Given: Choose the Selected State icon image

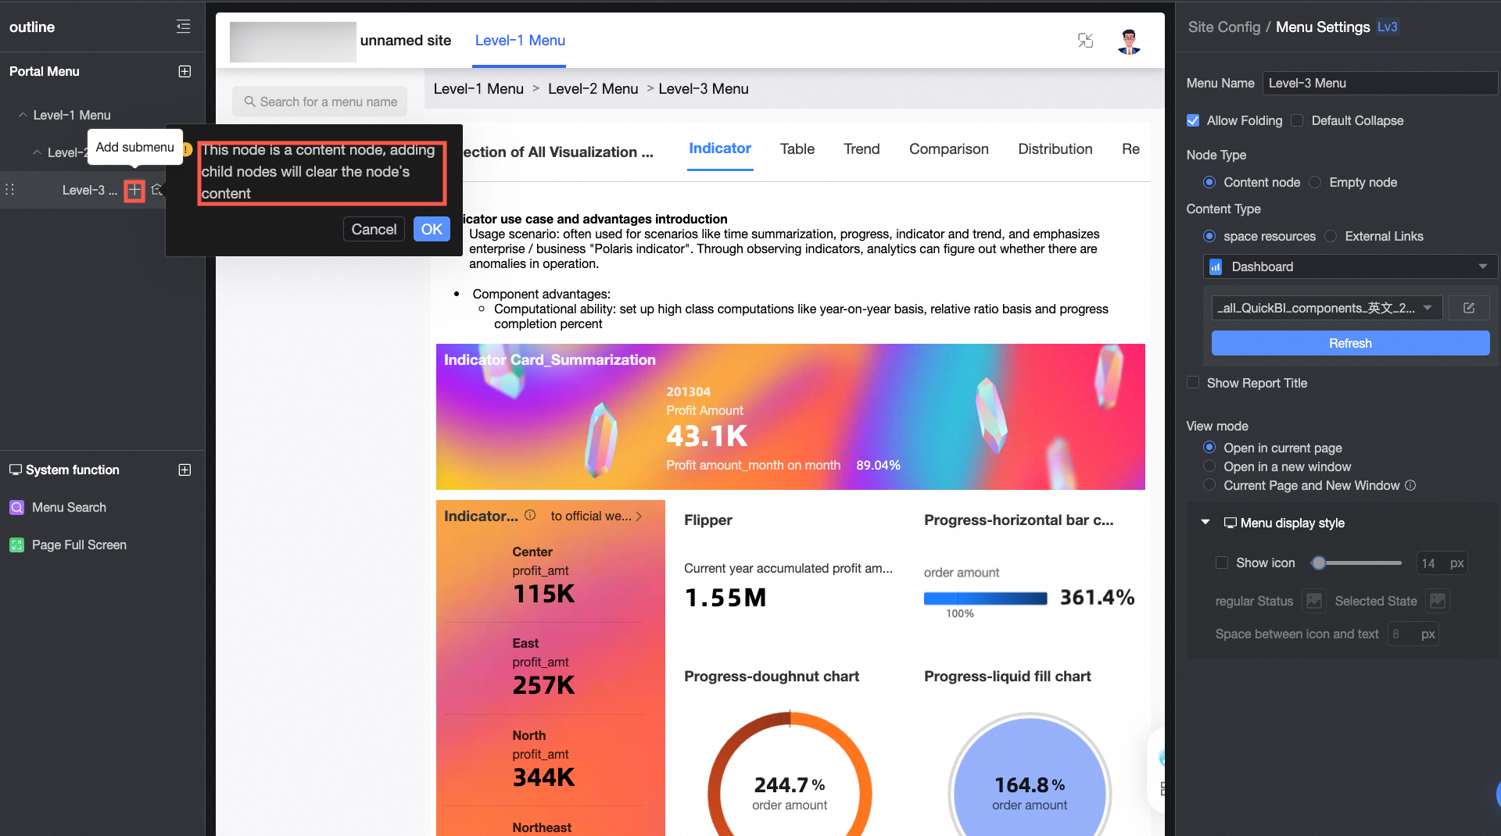Looking at the screenshot, I should (x=1438, y=601).
